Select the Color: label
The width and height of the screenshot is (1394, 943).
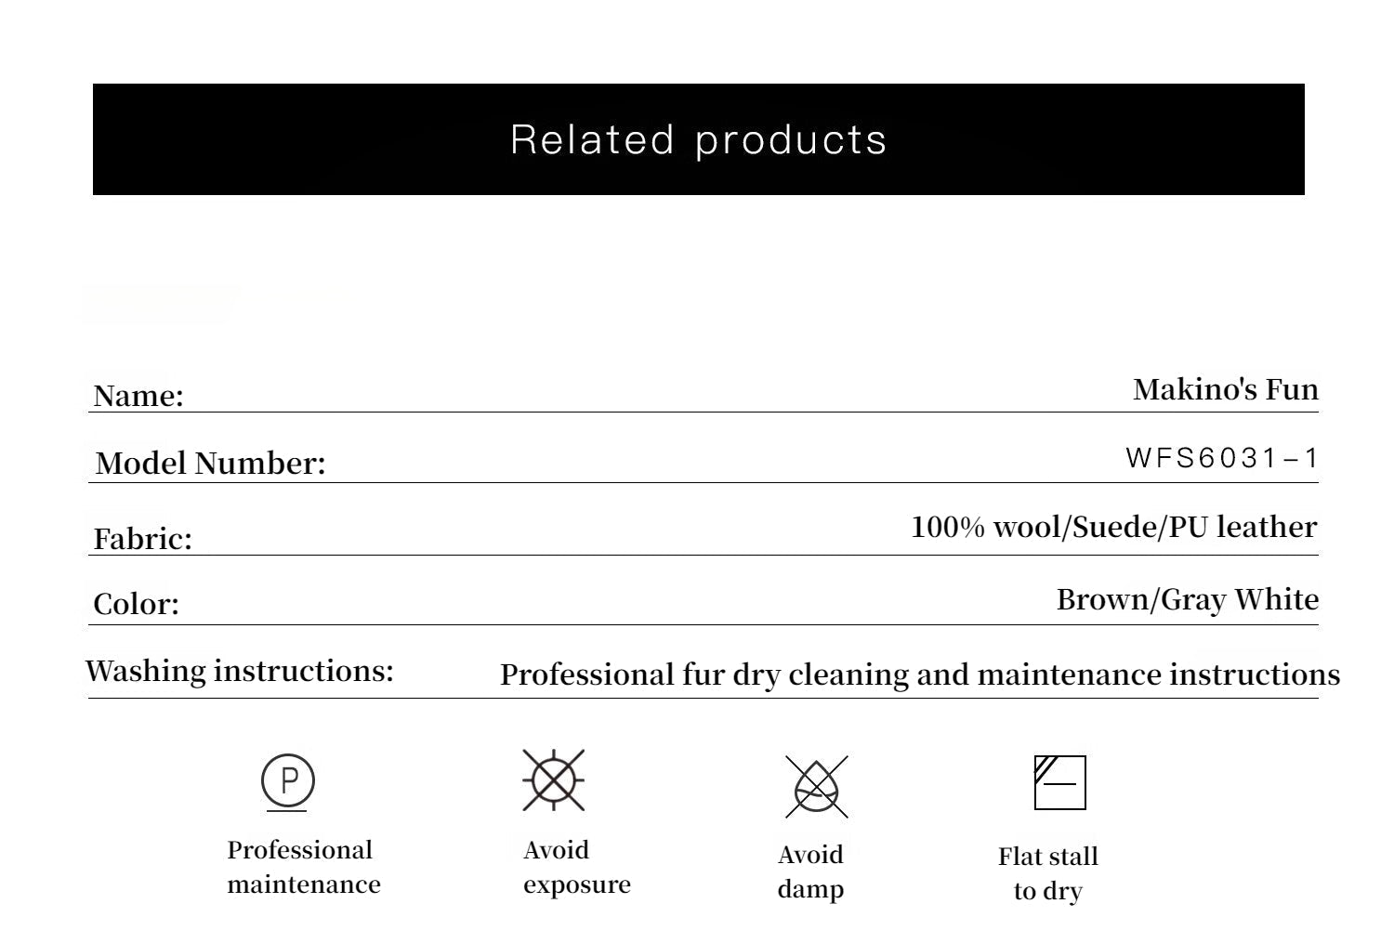[137, 604]
